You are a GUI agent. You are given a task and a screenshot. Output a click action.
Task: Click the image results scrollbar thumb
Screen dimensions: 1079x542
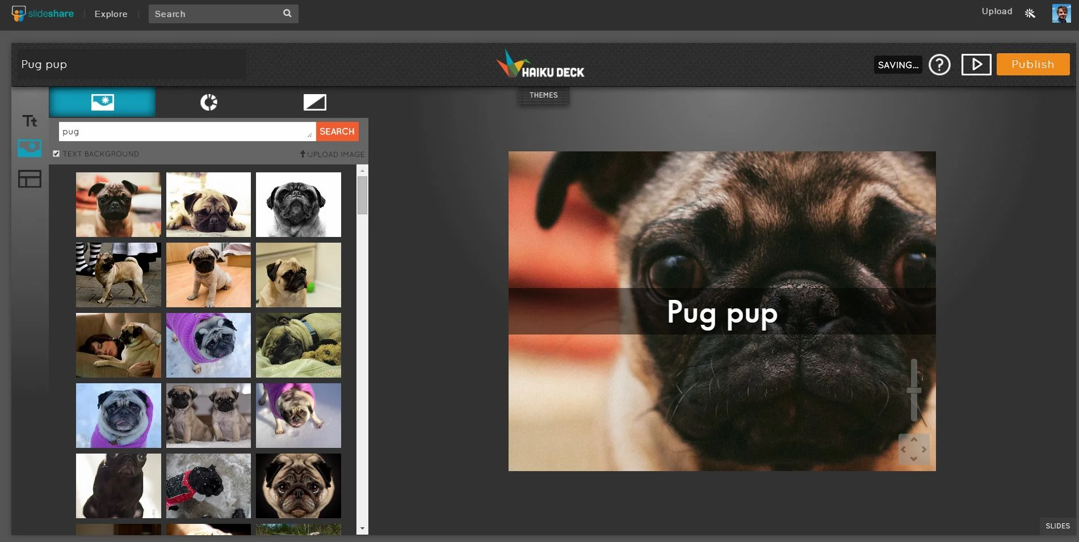(362, 195)
